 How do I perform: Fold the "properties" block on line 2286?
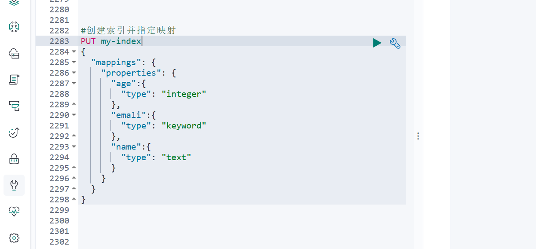[x=74, y=73]
